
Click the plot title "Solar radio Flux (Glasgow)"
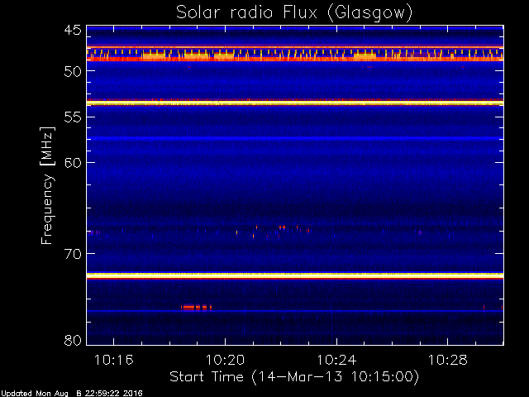(x=294, y=13)
